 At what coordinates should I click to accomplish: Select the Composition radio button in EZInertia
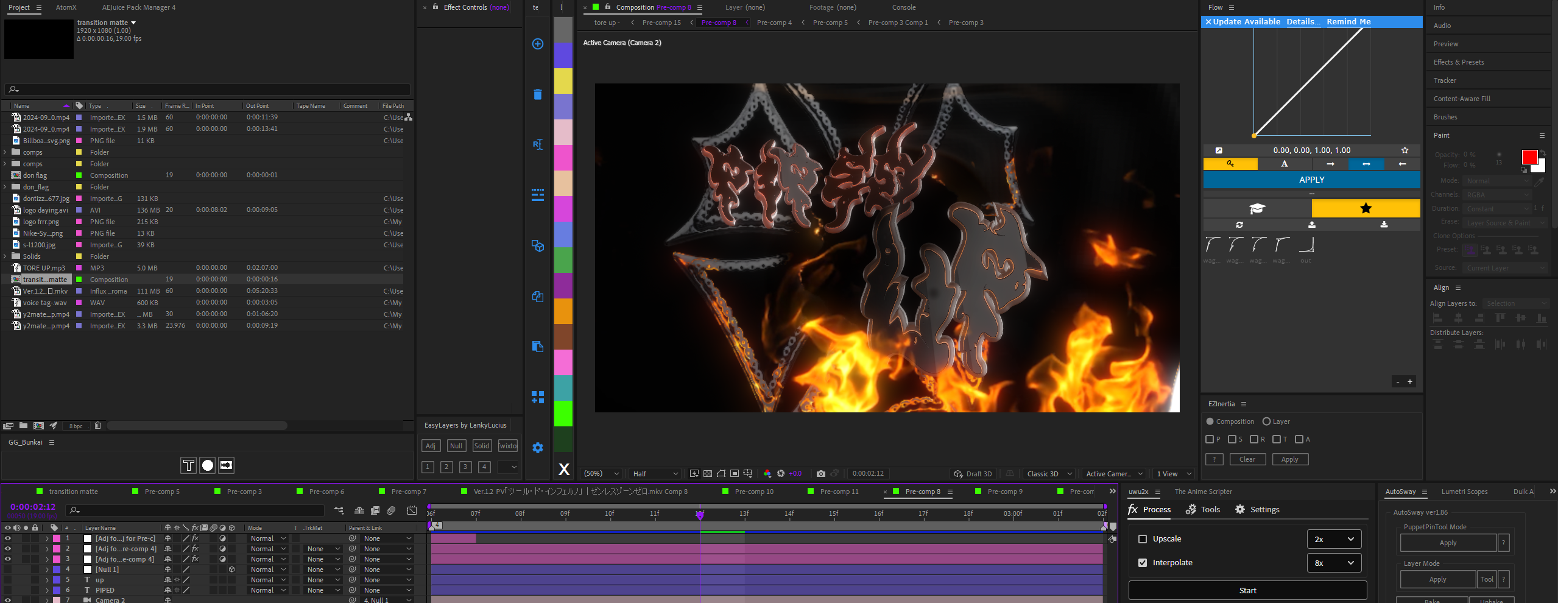coord(1210,421)
